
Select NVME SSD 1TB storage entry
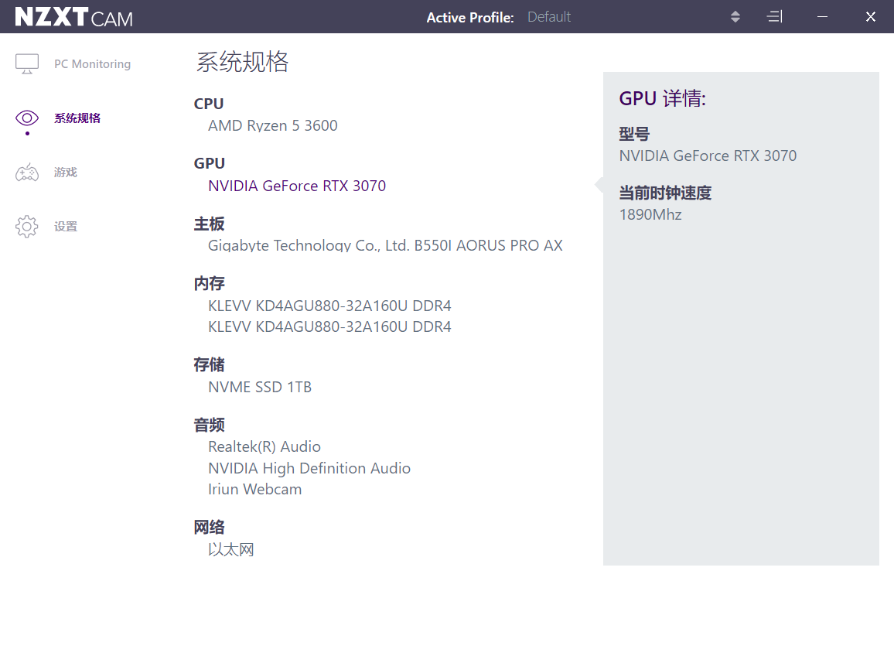(x=260, y=387)
